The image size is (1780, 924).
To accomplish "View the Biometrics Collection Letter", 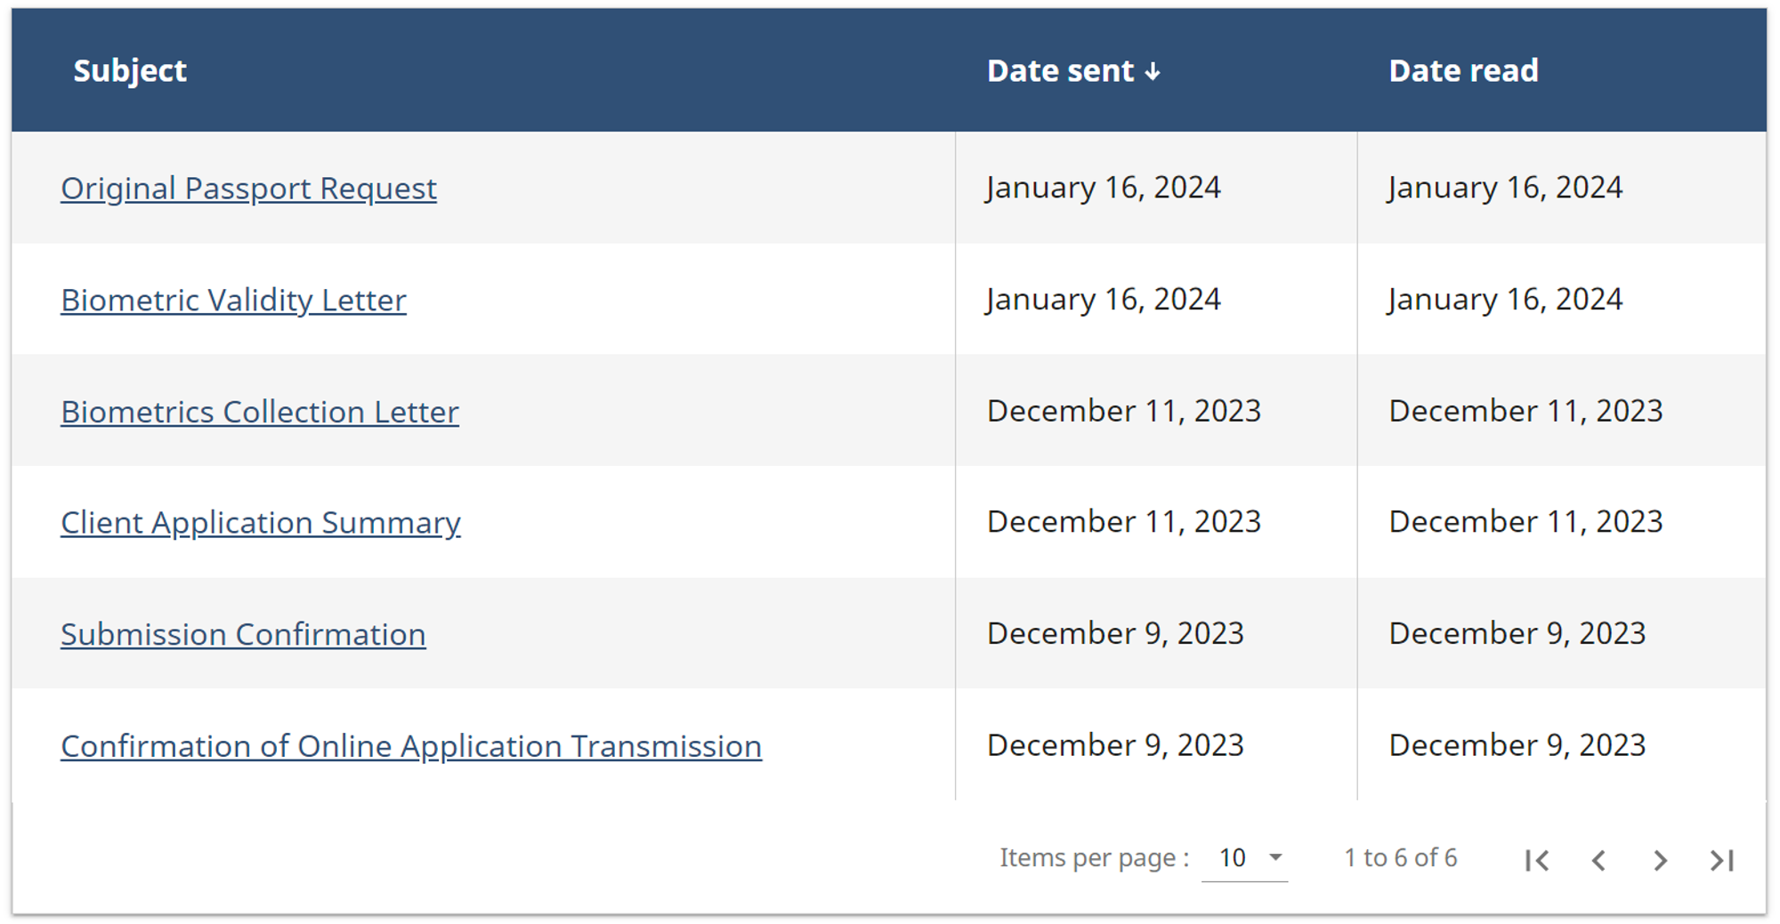I will pyautogui.click(x=260, y=412).
